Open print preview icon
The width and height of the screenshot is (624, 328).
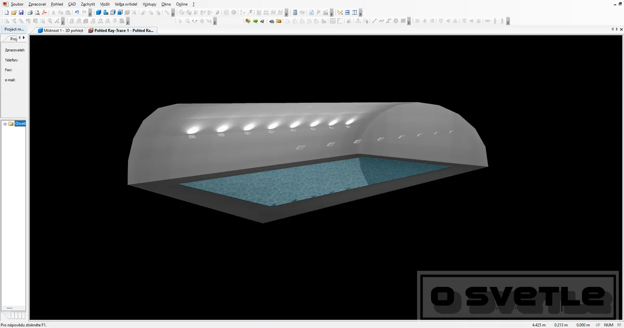click(x=37, y=12)
